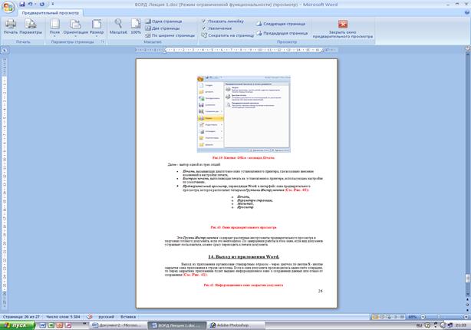Fit По ширине страницы
Screen dimensions: 471x330
(x=170, y=35)
